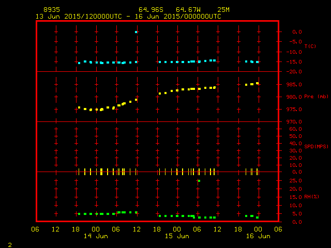The image size is (331, 248).
Task: Click the 50.0 wind speed tick value
Action: click(x=295, y=136)
